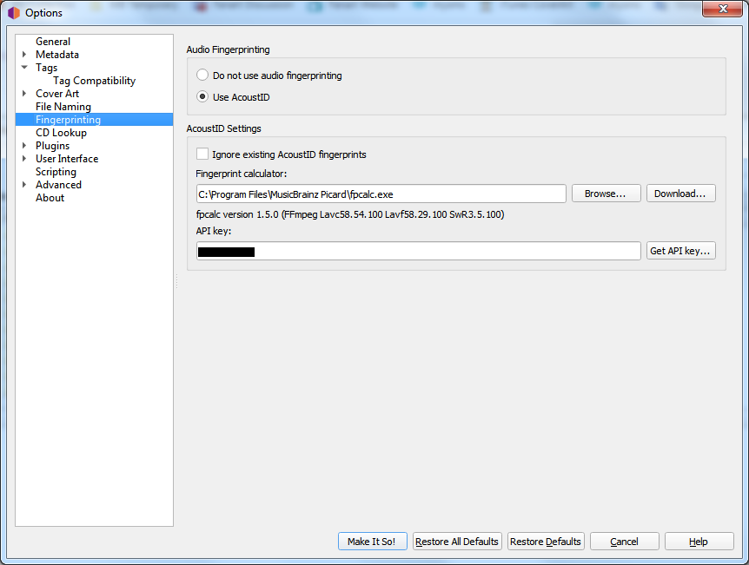Focus the API key input field
Screen dimensions: 749x565
[418, 251]
